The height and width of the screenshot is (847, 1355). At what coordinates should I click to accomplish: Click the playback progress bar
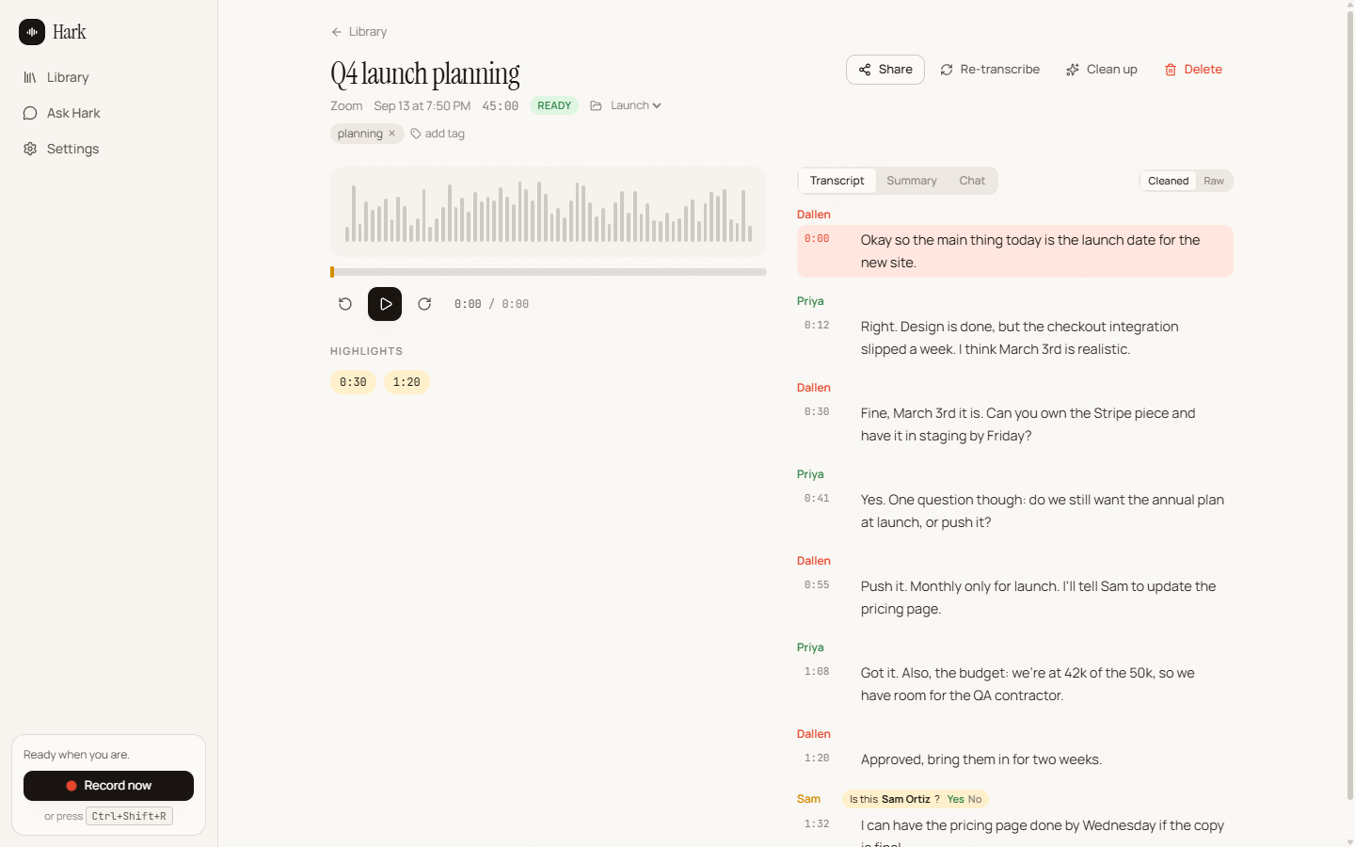pyautogui.click(x=549, y=272)
